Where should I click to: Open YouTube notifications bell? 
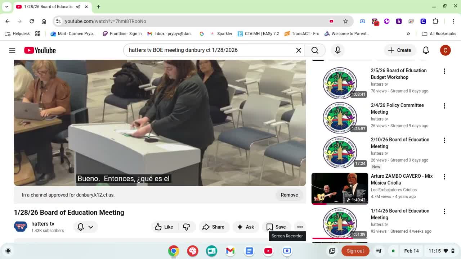click(426, 50)
